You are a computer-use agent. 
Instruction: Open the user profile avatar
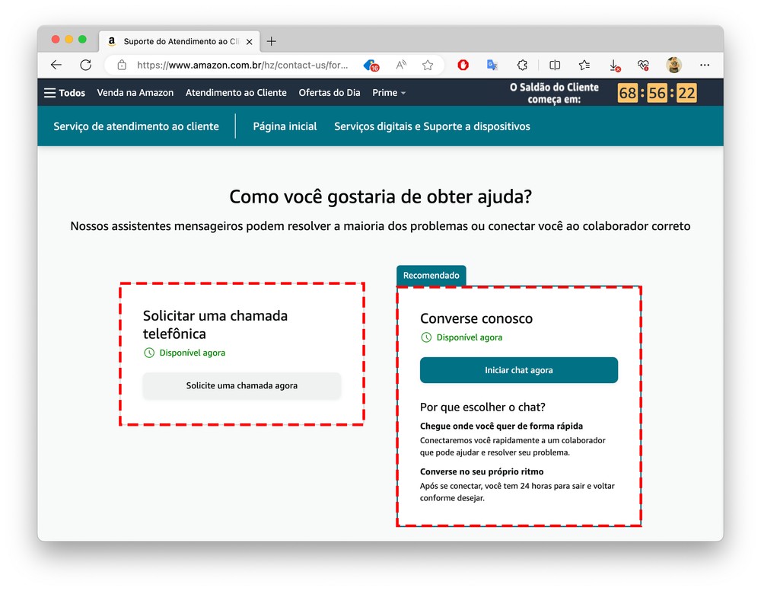(x=673, y=65)
